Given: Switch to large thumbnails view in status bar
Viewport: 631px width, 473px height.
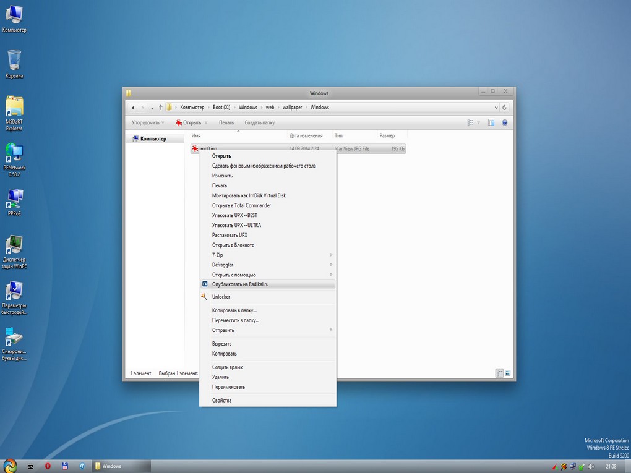Looking at the screenshot, I should [508, 373].
